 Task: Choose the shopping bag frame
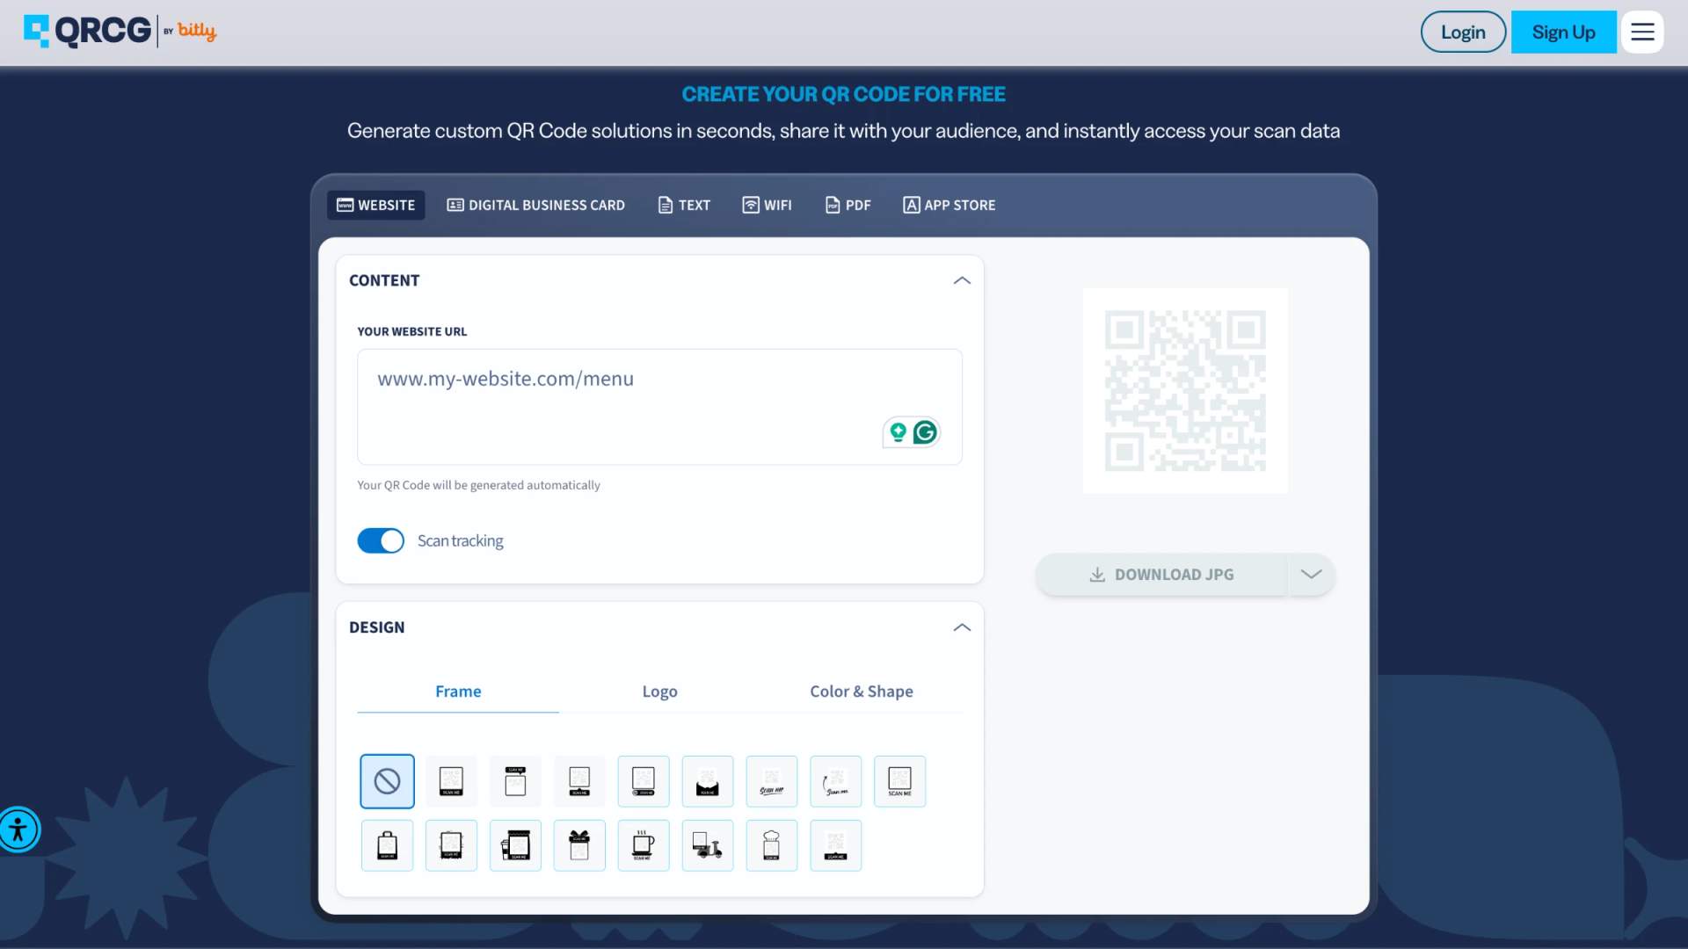click(x=387, y=845)
